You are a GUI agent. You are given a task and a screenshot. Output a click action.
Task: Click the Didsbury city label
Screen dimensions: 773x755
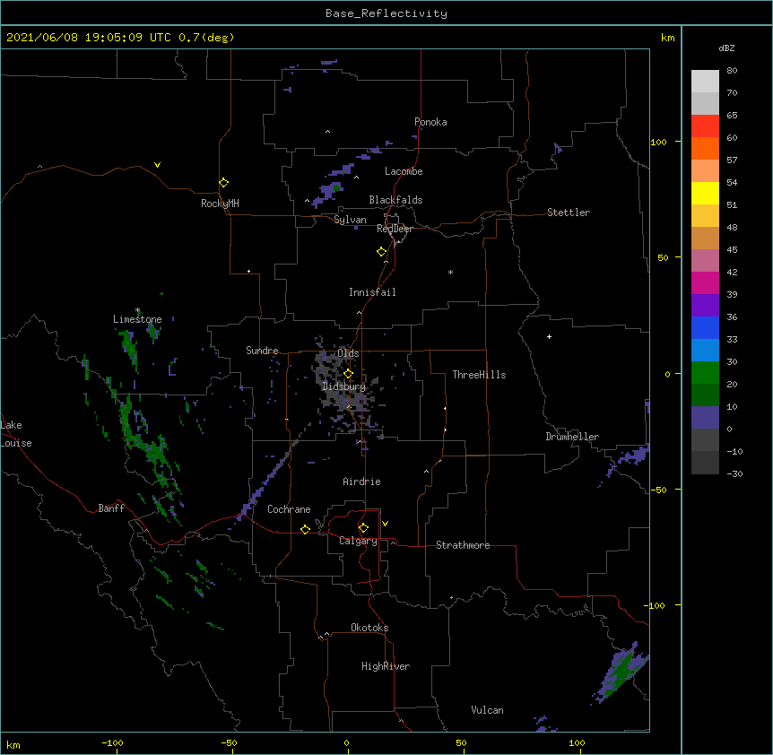(344, 386)
